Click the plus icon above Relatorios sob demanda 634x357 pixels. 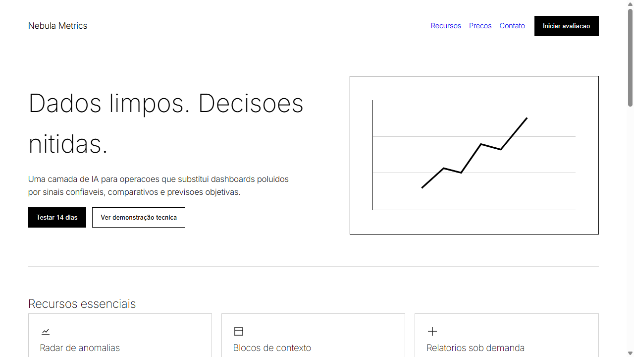(432, 331)
